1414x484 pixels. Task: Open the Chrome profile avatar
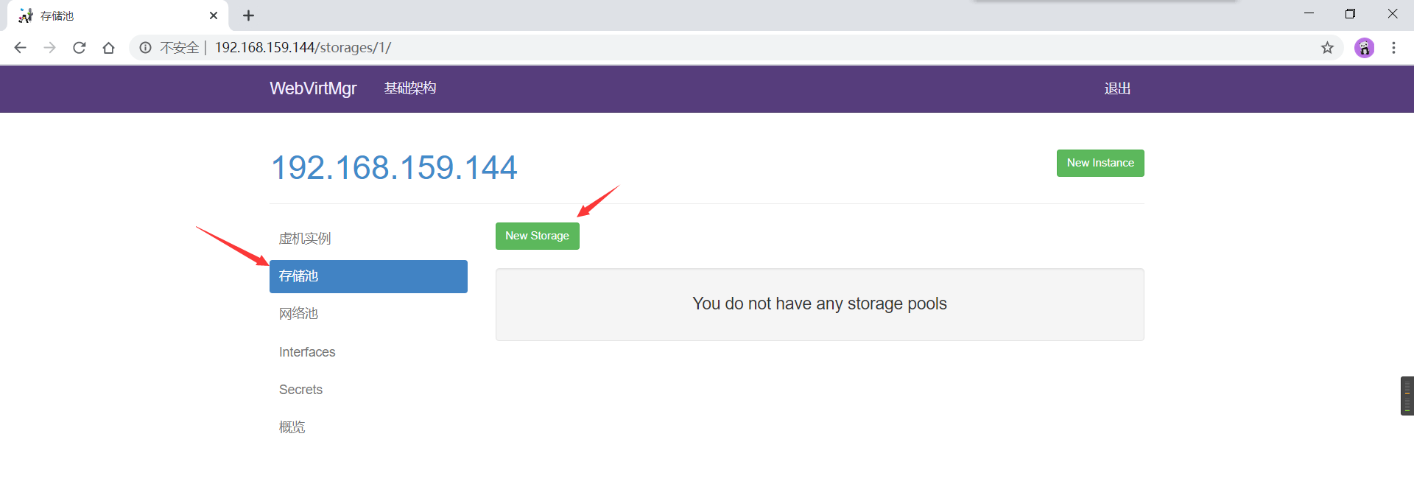click(1364, 48)
